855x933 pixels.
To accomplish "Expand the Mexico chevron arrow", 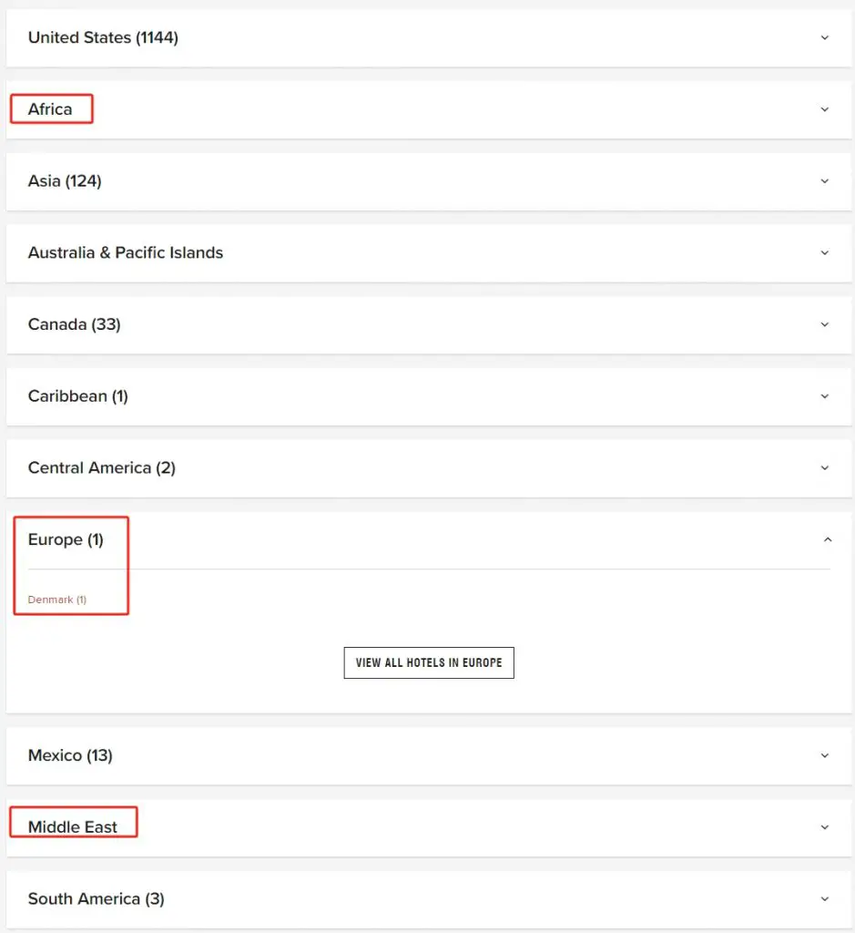I will [825, 755].
